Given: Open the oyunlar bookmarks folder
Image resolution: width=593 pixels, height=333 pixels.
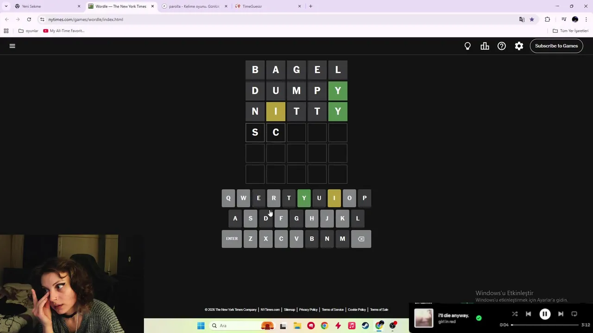Looking at the screenshot, I should pyautogui.click(x=28, y=31).
